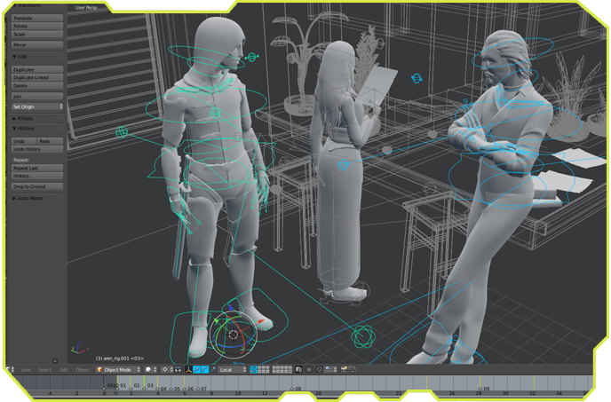Click the viewport shading sphere icon
Screen dimensions: 611x402
149,369
